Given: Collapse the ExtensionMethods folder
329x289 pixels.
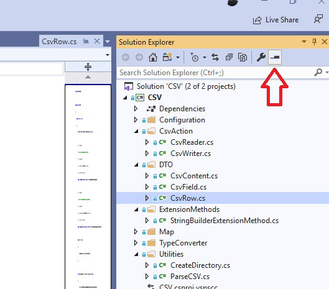Looking at the screenshot, I should 136,209.
